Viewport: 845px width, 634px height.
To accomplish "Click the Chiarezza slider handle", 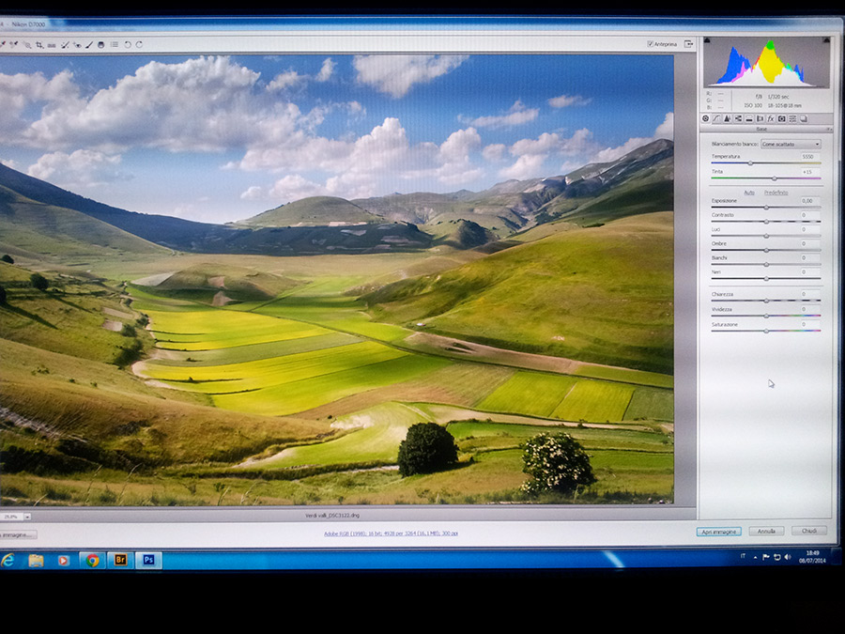I will click(x=766, y=301).
